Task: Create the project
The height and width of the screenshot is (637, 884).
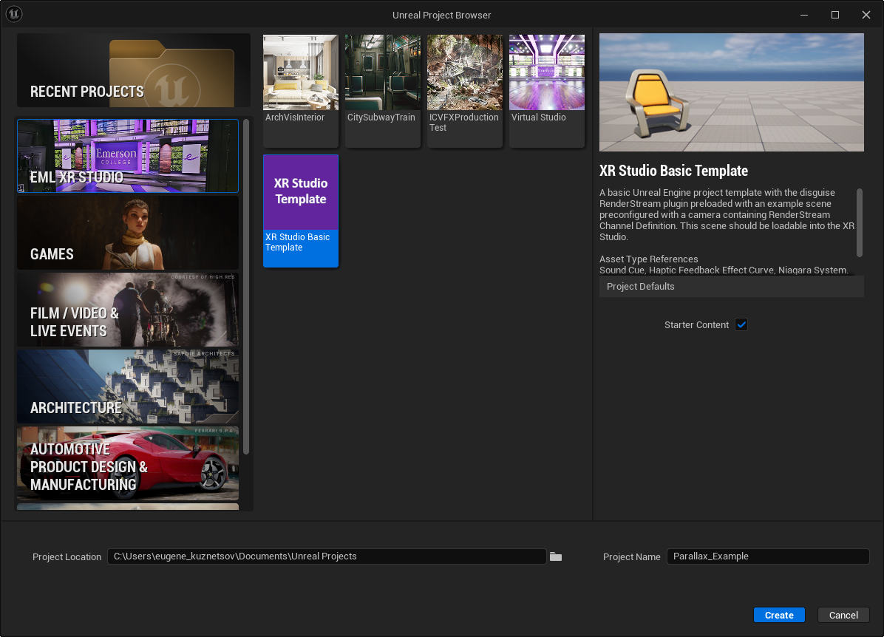Action: point(779,615)
